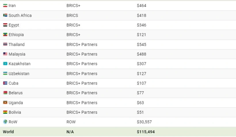The image size is (236, 137).
Task: Click the Uganda flag icon
Action: coord(5,103)
